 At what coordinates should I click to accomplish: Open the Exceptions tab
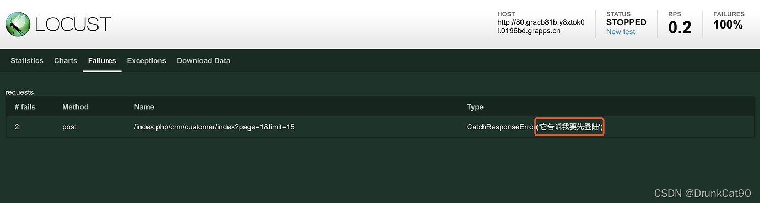click(x=146, y=60)
